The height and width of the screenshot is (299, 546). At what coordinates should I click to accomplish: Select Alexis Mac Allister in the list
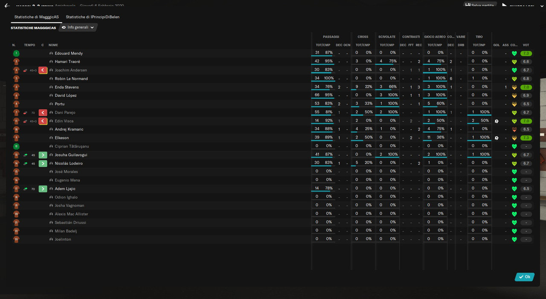click(72, 214)
